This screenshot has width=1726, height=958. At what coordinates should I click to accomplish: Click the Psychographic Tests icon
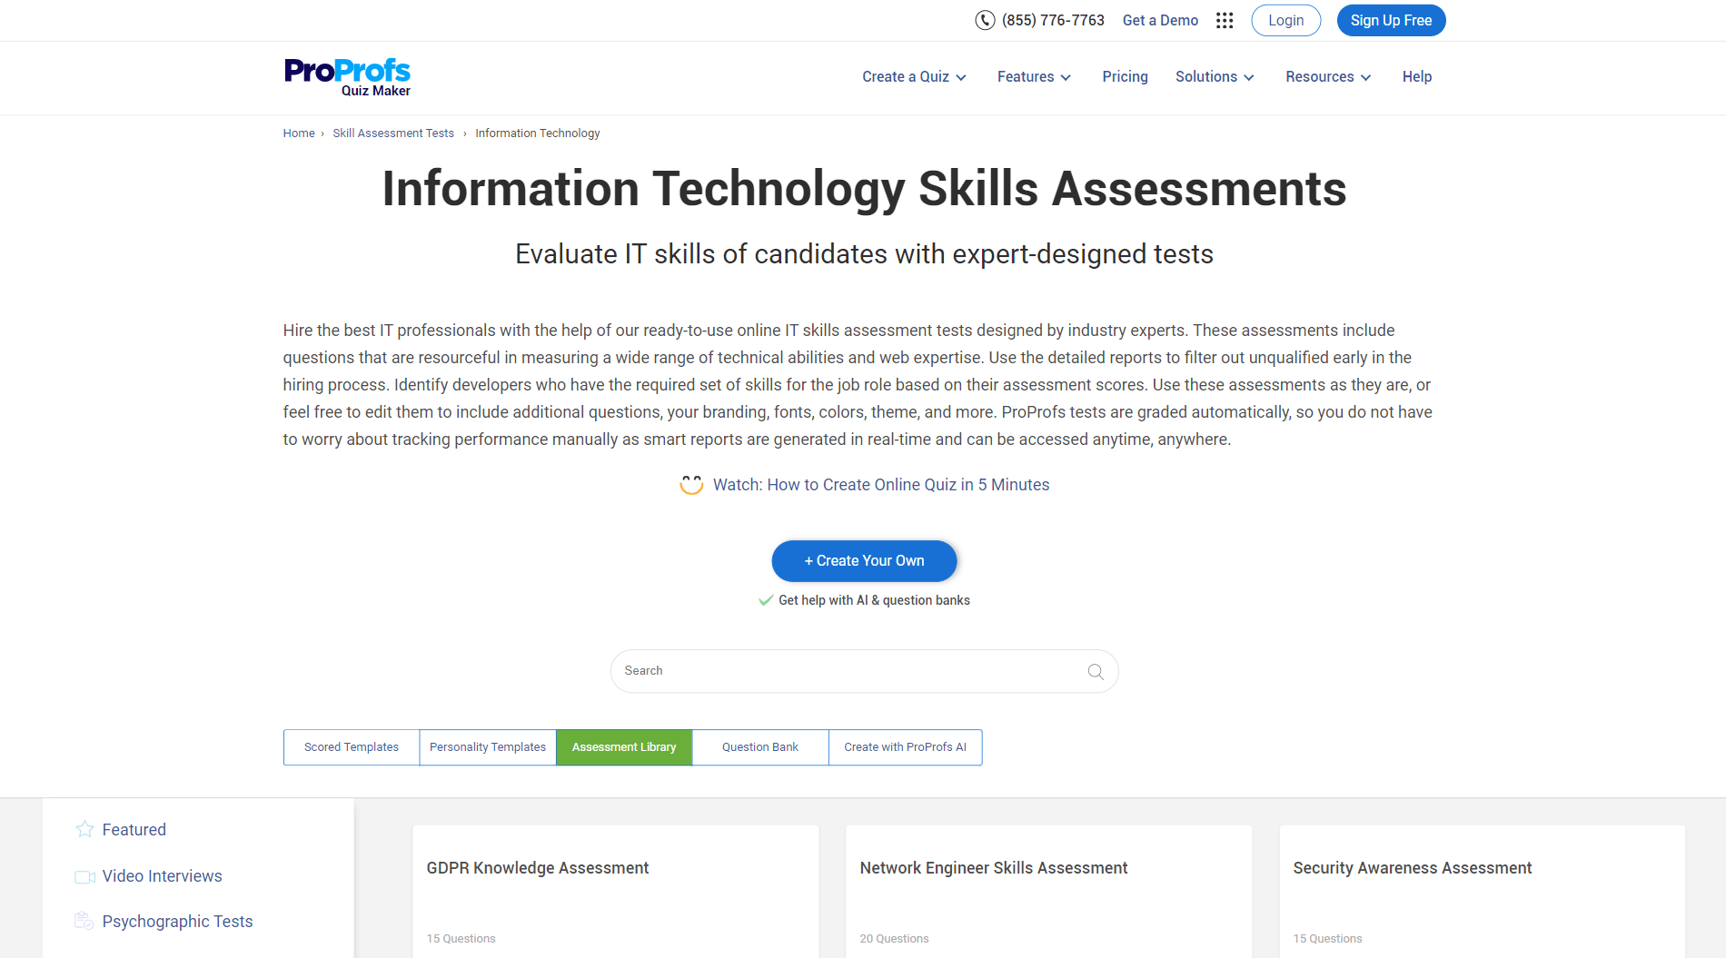coord(84,921)
